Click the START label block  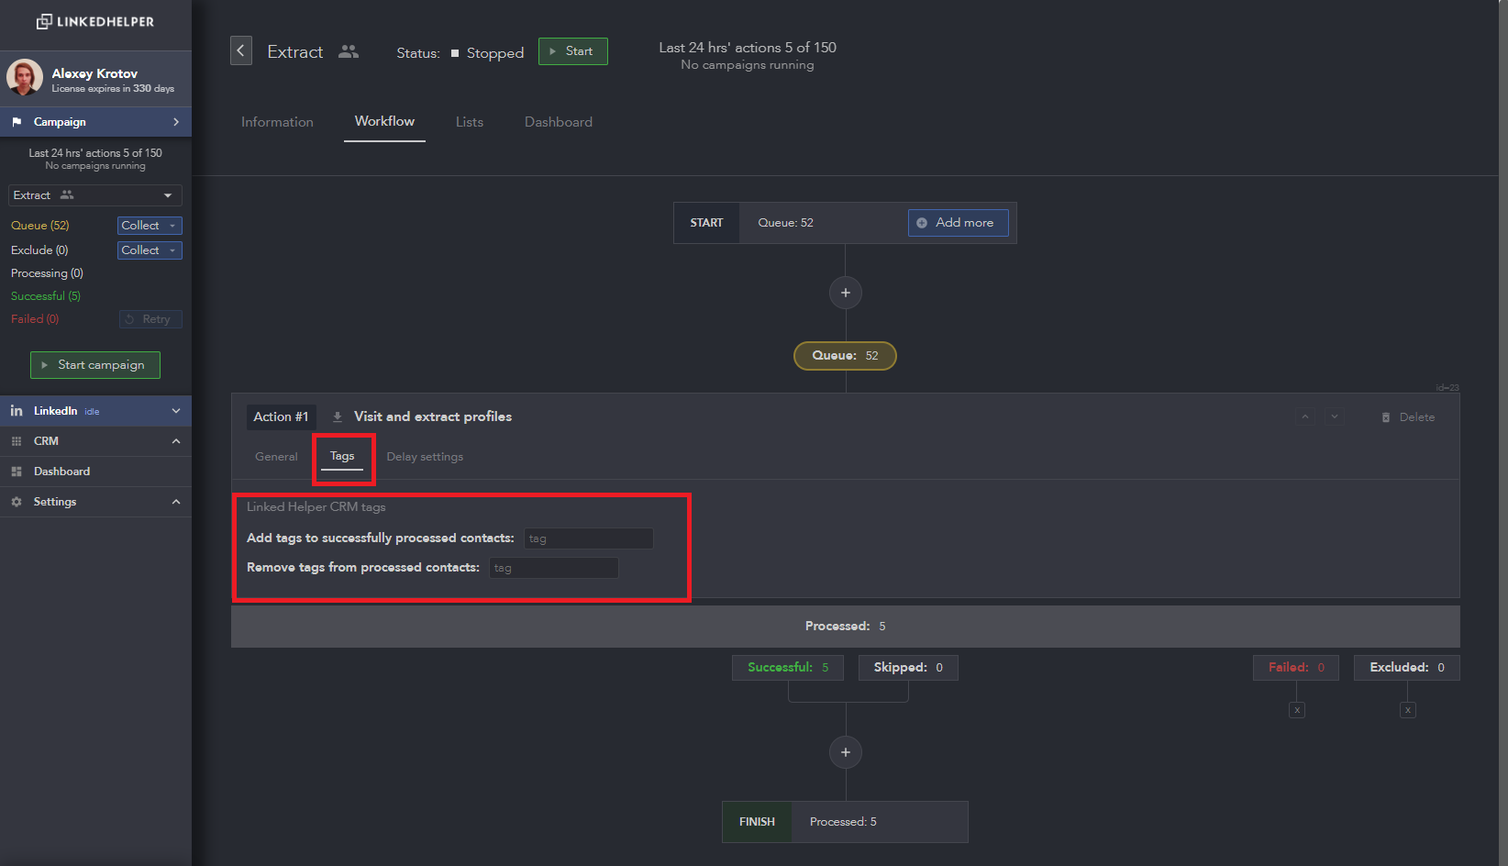(706, 223)
